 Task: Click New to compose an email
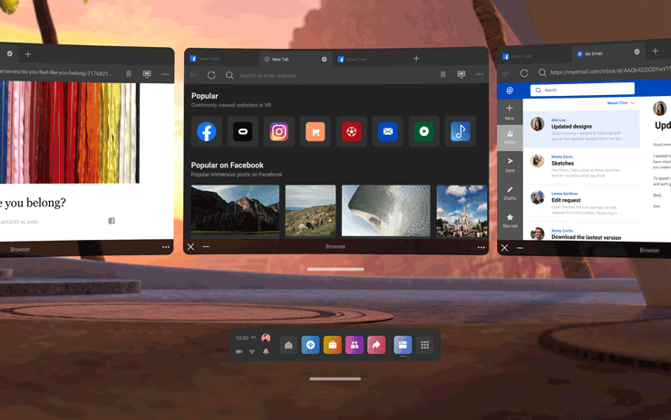click(x=510, y=112)
